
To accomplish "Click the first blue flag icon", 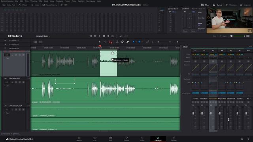I will pos(134,42).
